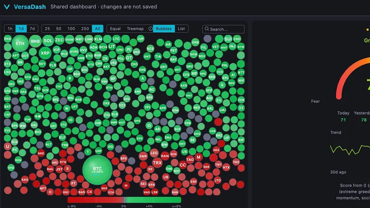Switch to Bubbles view

164,29
